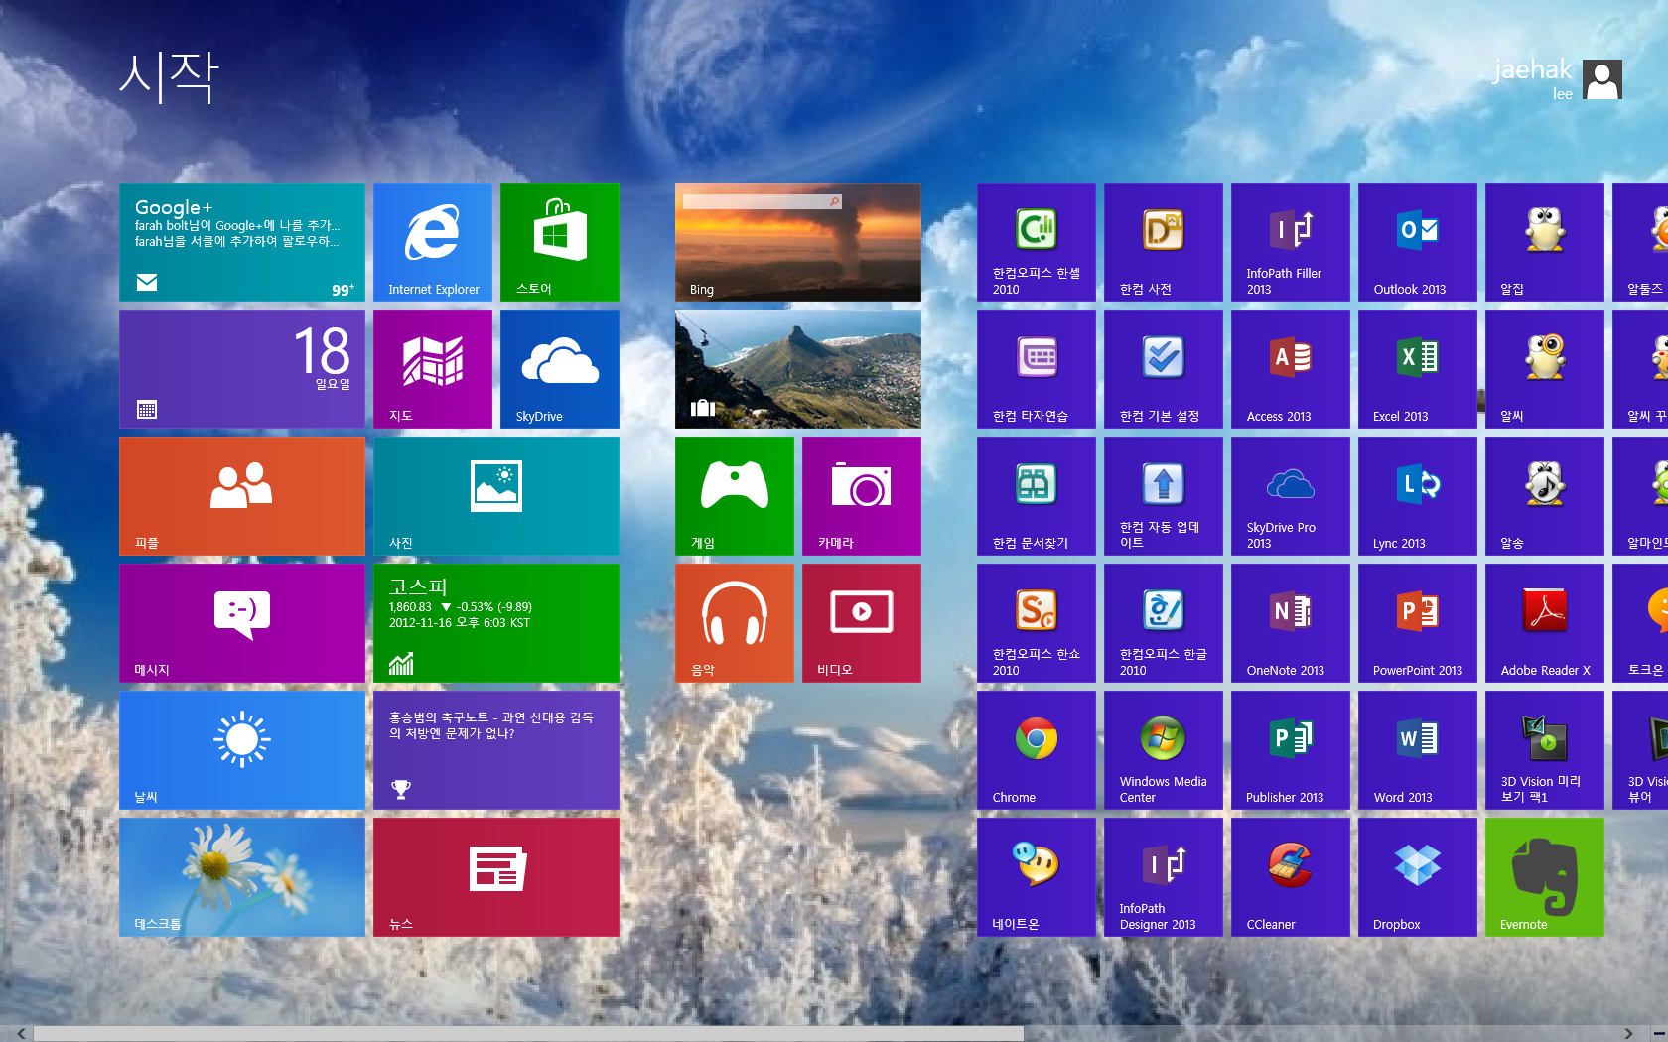Viewport: 1668px width, 1042px height.
Task: Launch Word 2013
Action: [1418, 750]
